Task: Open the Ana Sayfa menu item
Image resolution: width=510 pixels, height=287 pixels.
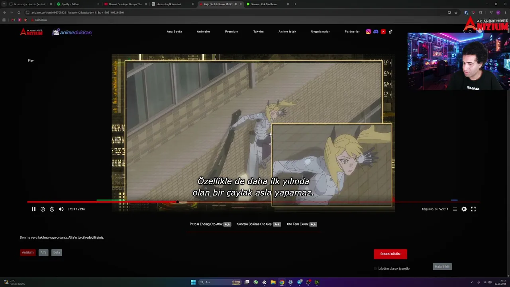Action: pyautogui.click(x=174, y=31)
